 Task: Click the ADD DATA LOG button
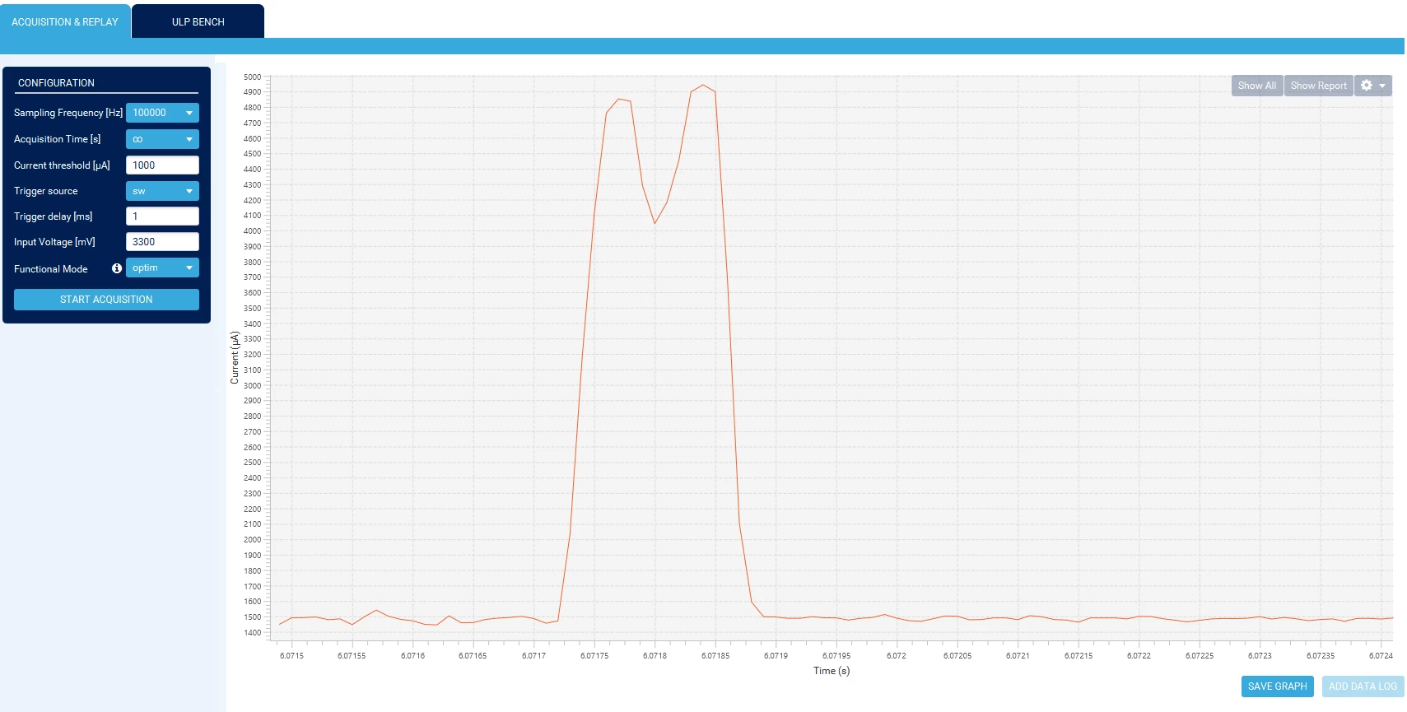tap(1363, 686)
